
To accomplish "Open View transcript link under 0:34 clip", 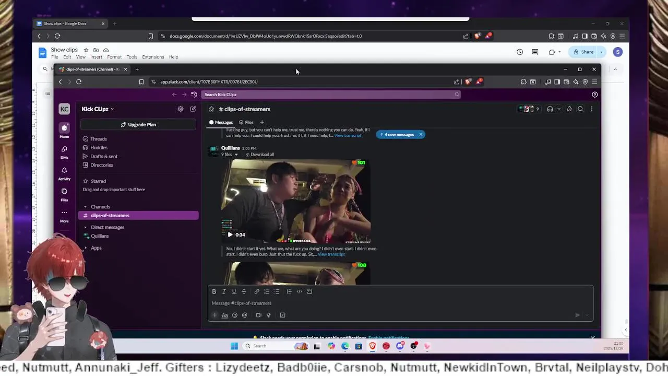I will coord(331,254).
